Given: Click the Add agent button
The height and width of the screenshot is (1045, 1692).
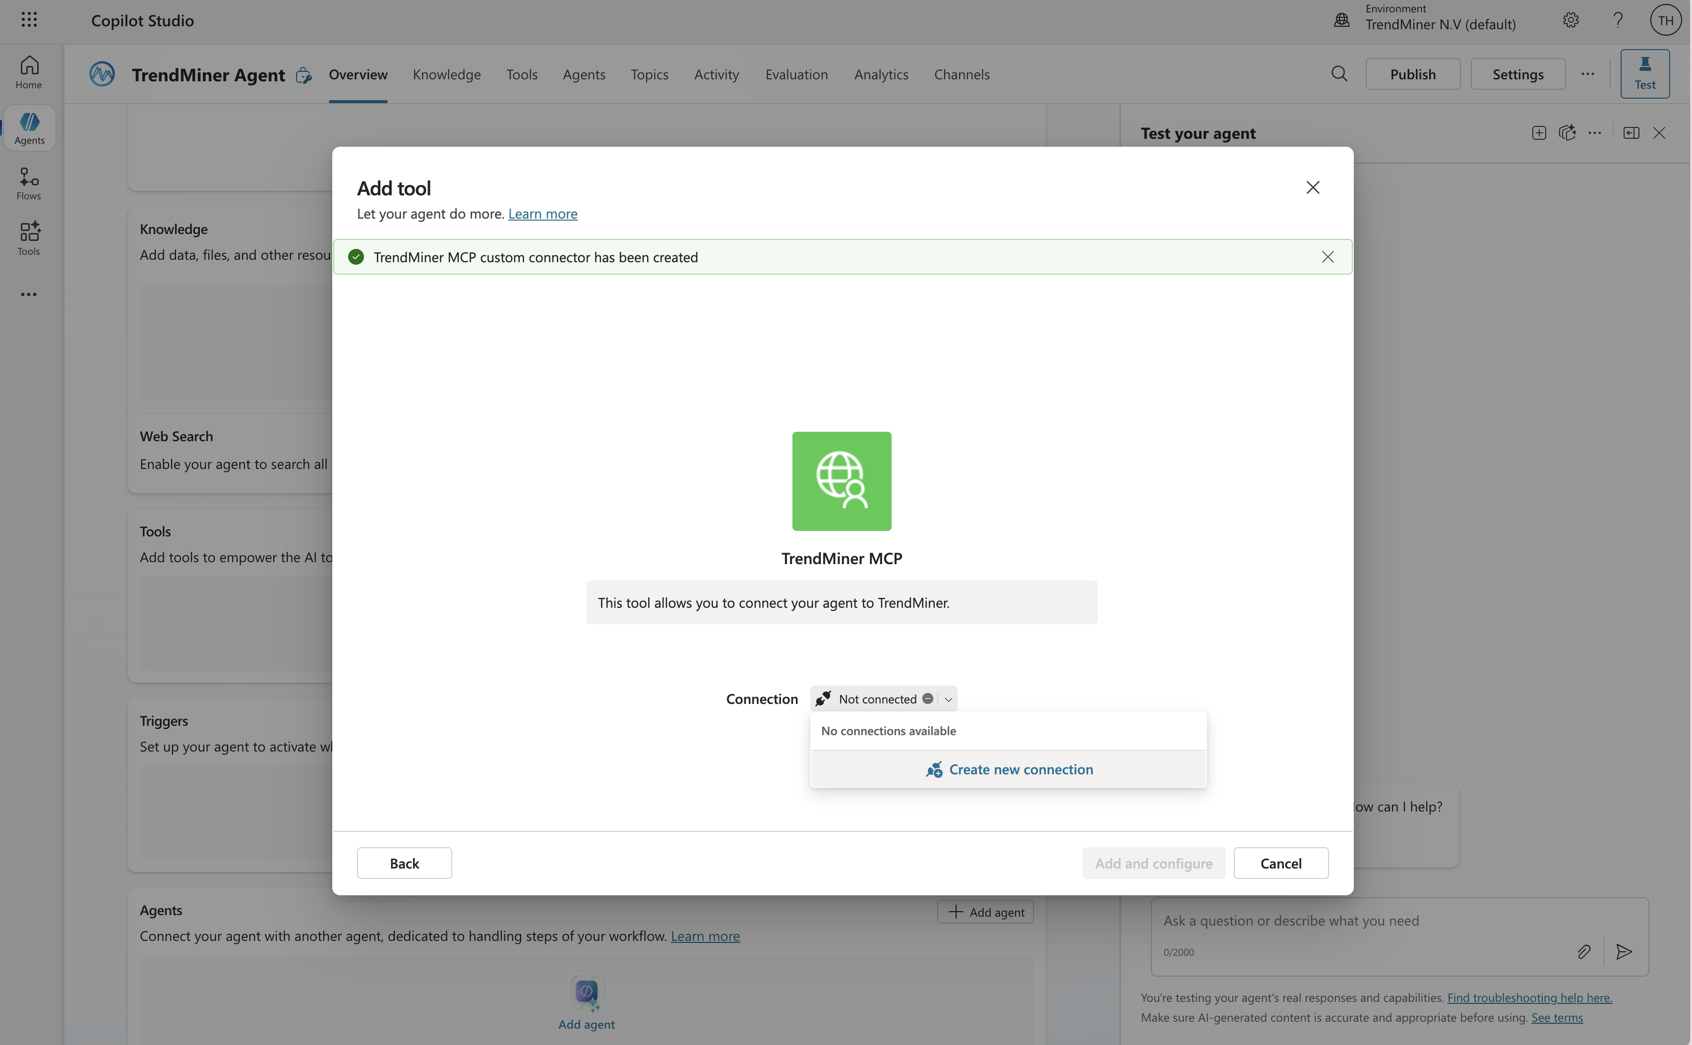Looking at the screenshot, I should tap(985, 912).
